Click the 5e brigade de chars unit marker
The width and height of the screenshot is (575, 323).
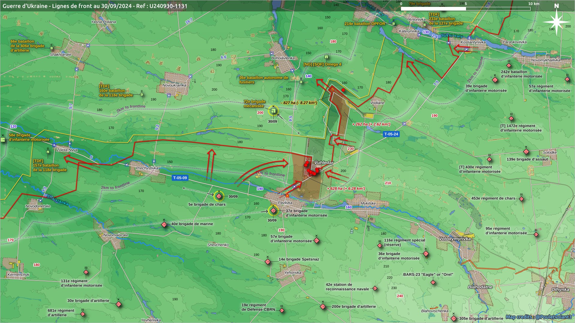tap(219, 196)
